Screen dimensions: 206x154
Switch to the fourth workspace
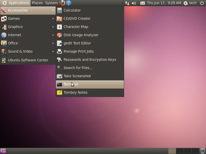pos(195,151)
